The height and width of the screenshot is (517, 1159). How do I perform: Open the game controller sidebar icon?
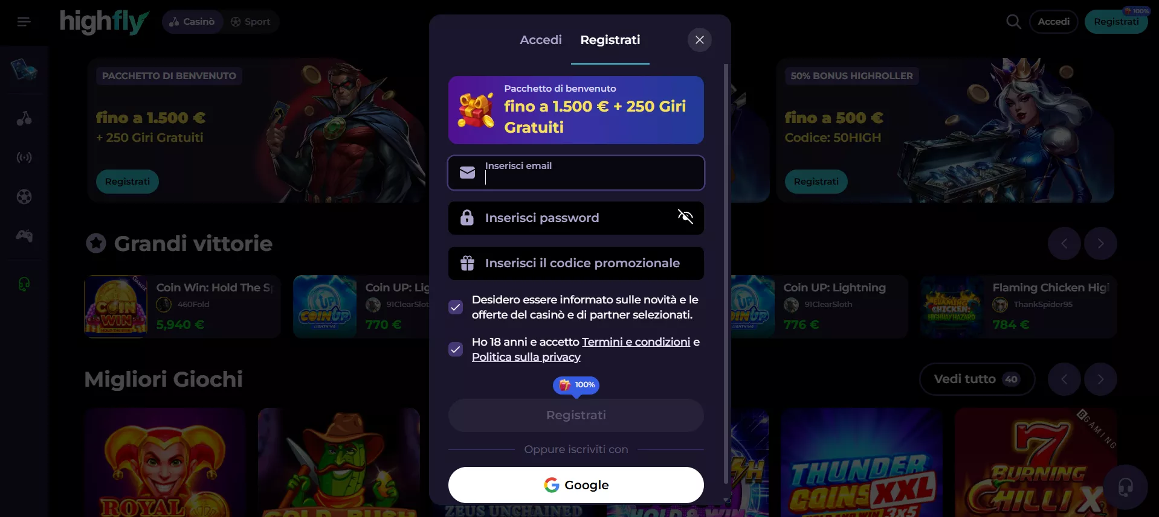point(24,236)
